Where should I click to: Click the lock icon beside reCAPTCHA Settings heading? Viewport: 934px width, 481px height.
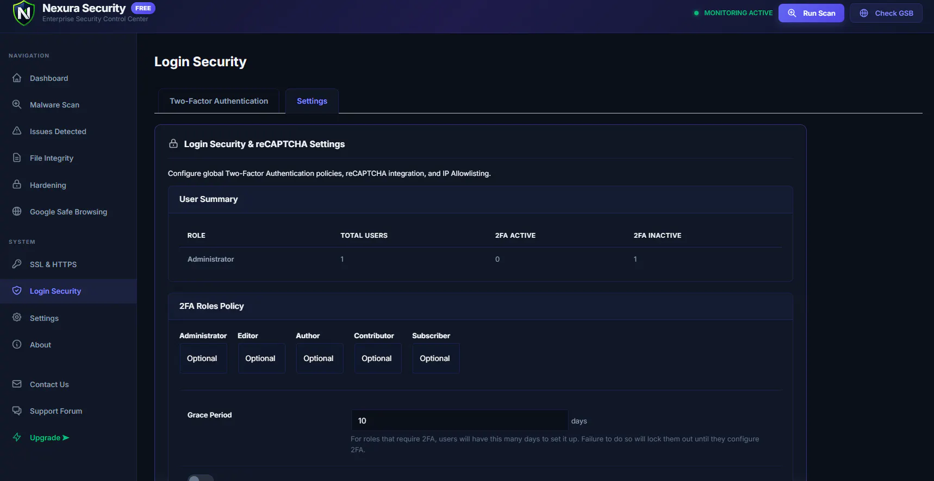pyautogui.click(x=173, y=144)
